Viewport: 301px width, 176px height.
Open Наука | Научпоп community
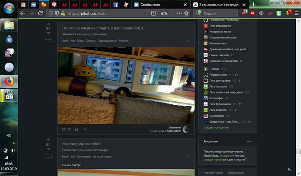coord(219,55)
